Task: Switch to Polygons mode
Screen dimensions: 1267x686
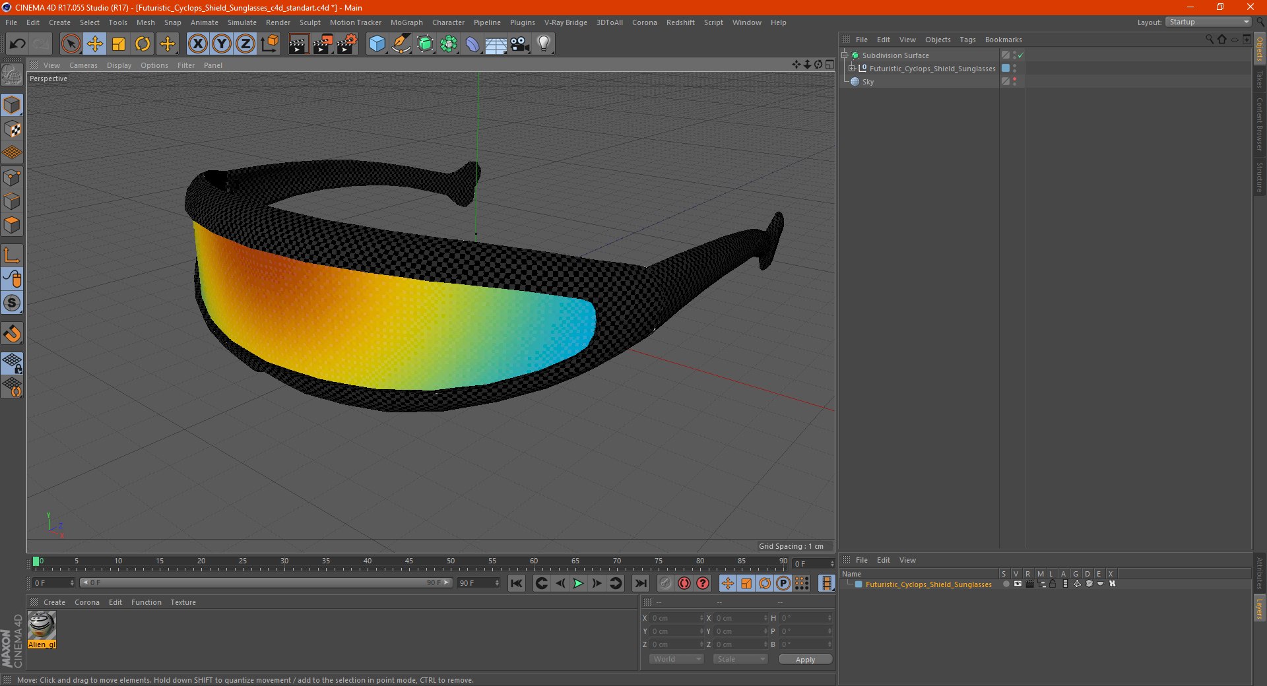Action: pos(12,225)
